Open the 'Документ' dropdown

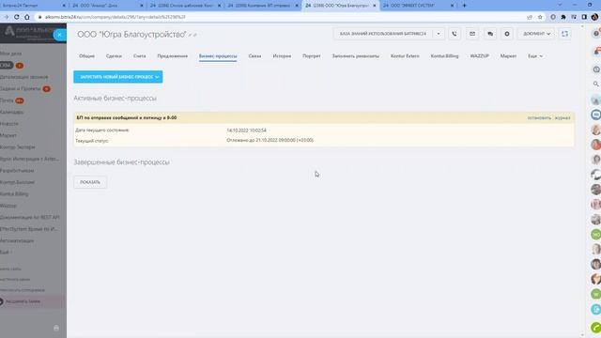(536, 34)
